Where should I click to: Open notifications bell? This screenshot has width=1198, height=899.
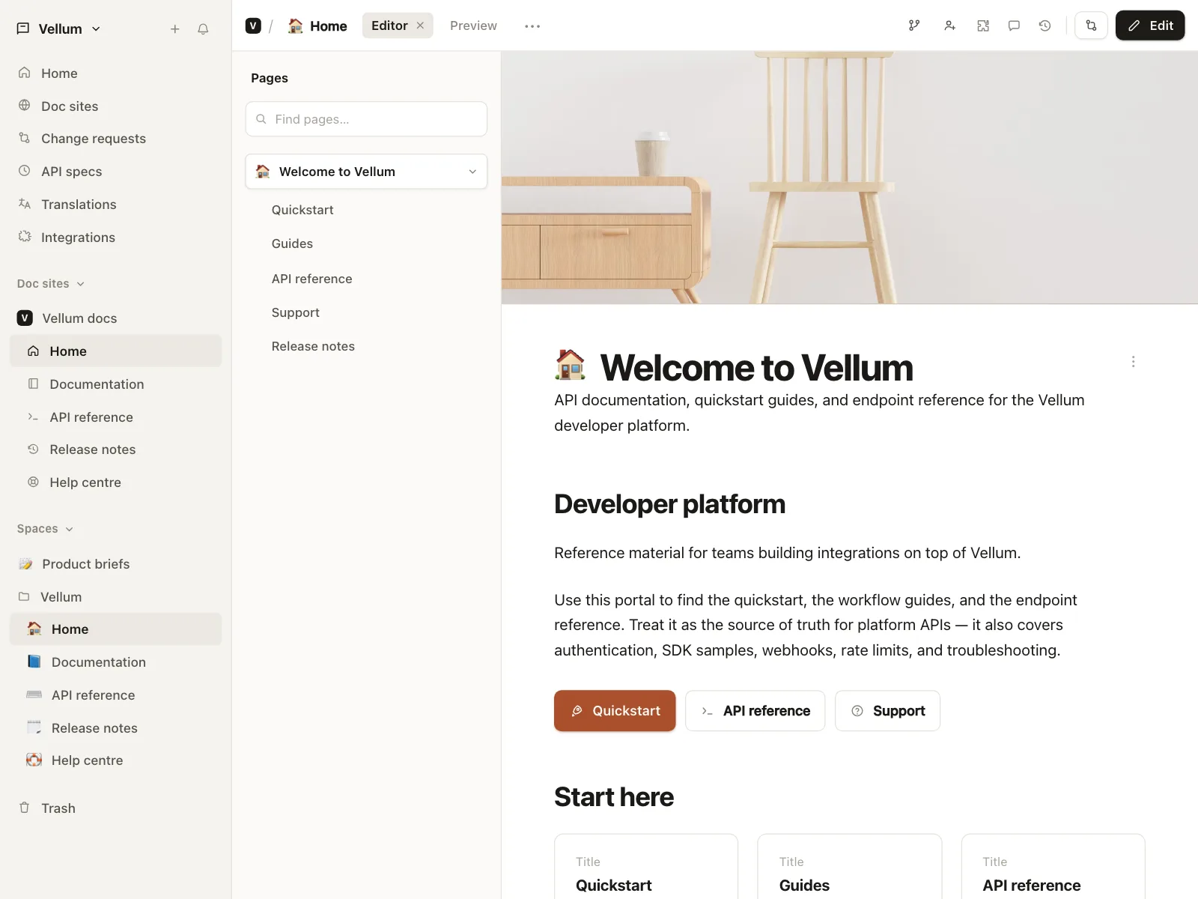[x=203, y=29]
